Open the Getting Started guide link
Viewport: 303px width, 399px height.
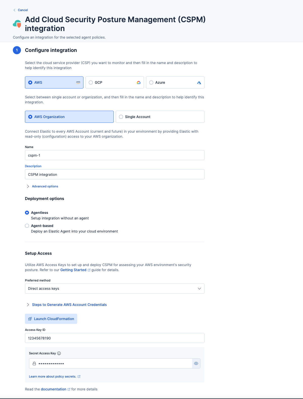point(73,270)
